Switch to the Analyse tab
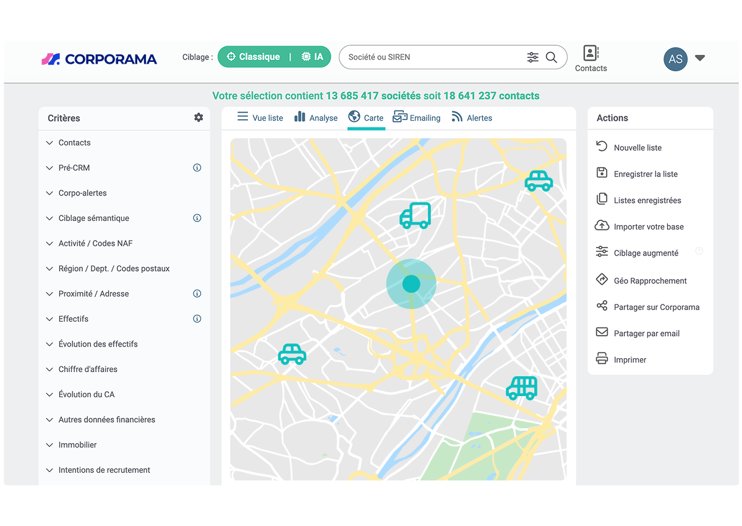This screenshot has width=742, height=526. (x=316, y=118)
